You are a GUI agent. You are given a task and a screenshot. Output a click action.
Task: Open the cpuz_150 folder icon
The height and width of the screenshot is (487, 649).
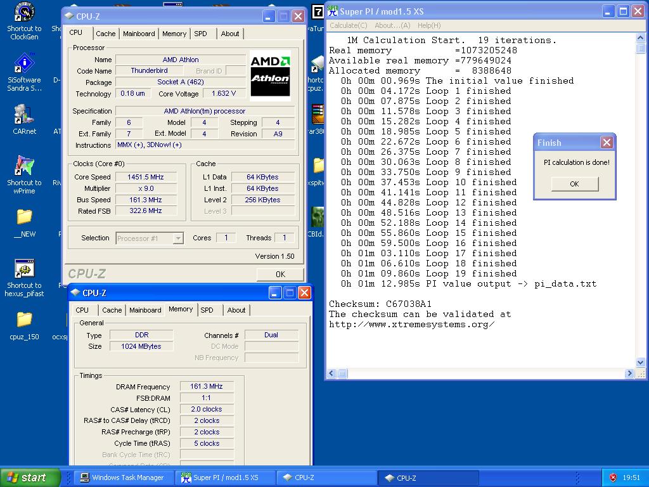pos(25,325)
